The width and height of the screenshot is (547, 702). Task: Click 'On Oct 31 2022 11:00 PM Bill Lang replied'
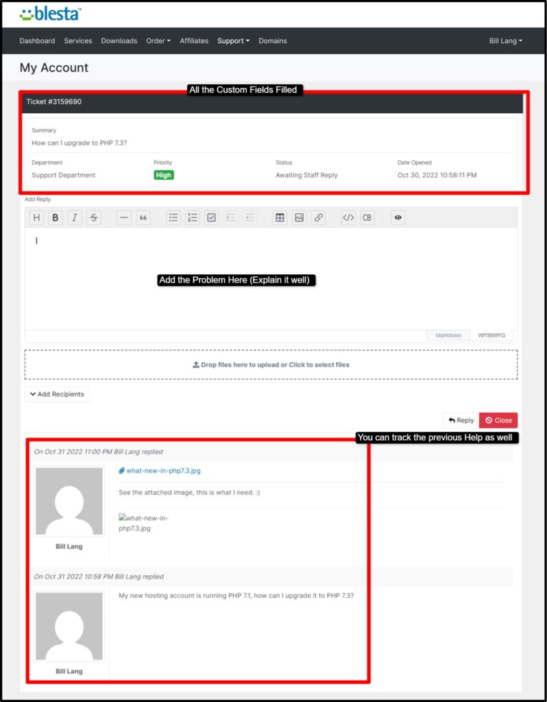(x=99, y=452)
